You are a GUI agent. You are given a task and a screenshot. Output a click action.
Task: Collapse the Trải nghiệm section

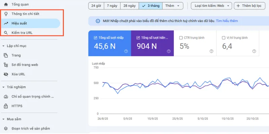pos(3,87)
